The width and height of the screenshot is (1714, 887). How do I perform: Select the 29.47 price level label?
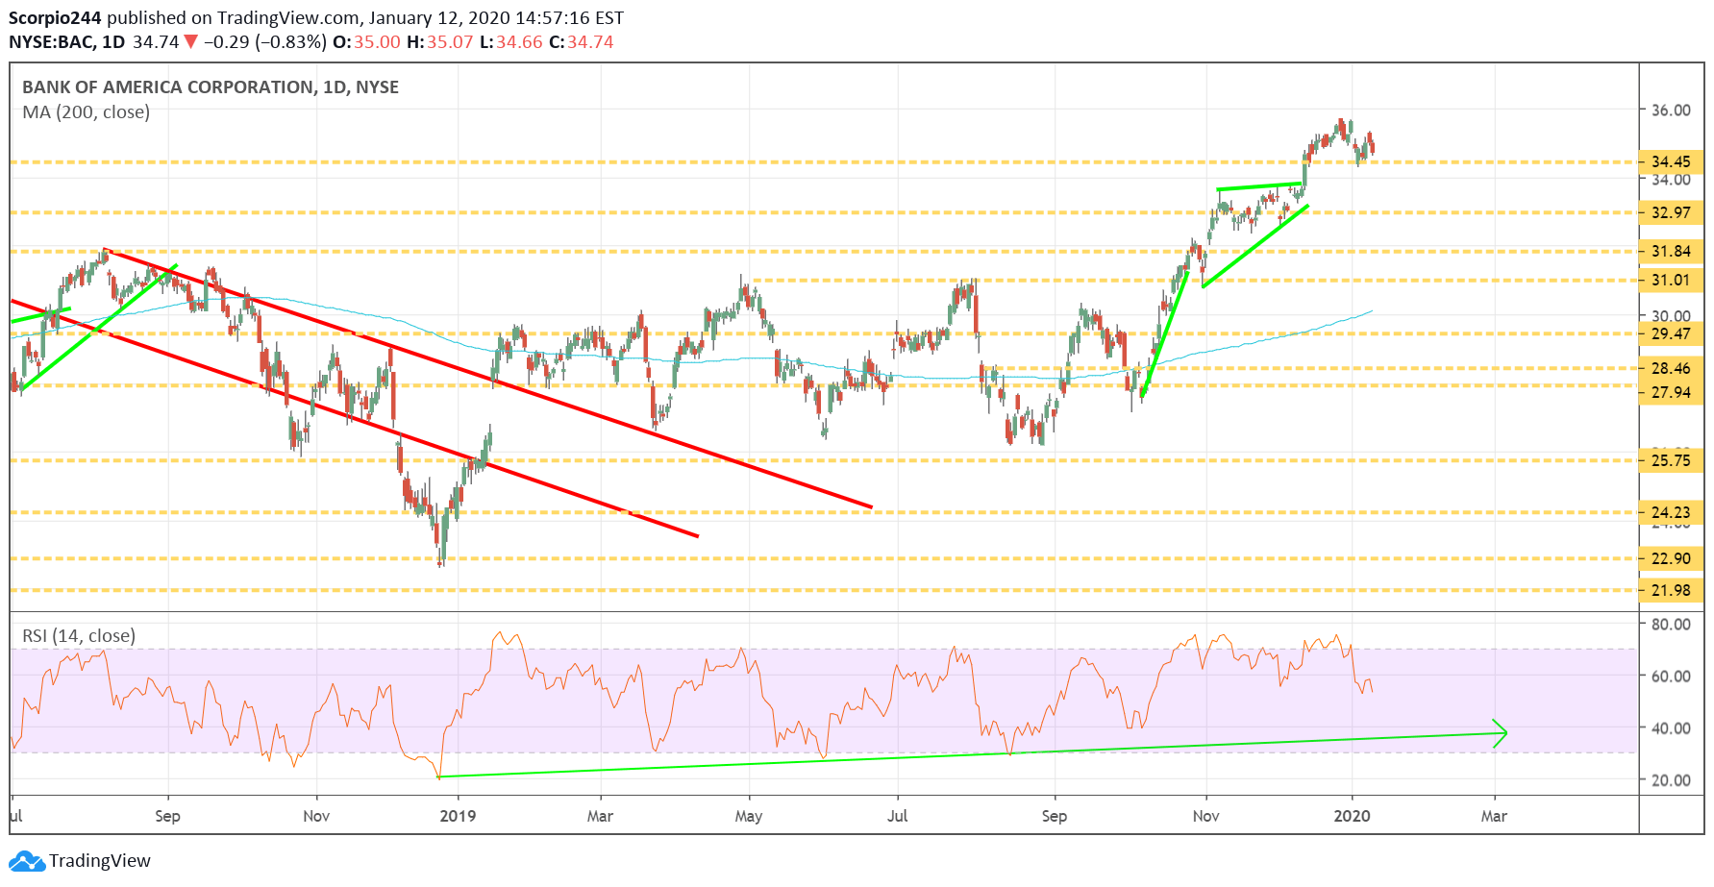1671,333
